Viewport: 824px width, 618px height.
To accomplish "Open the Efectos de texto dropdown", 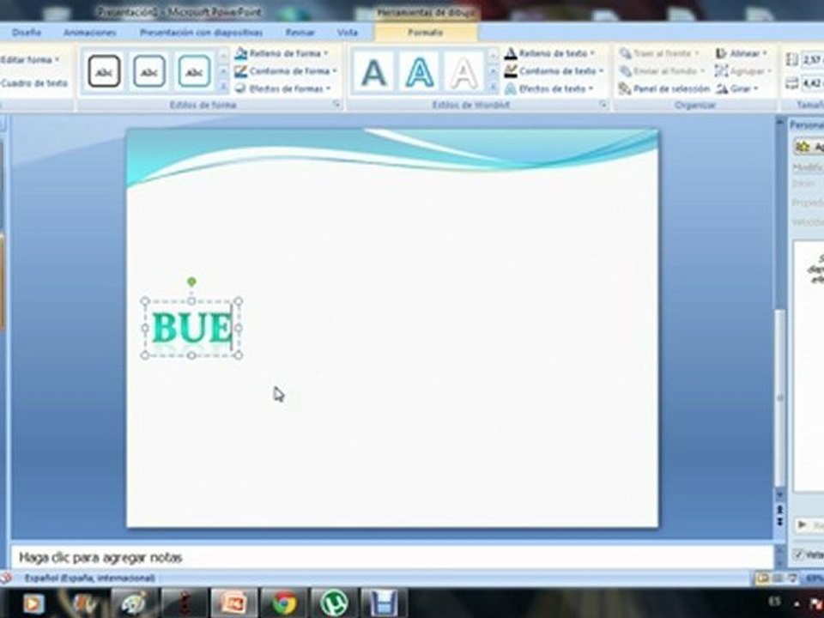I will pyautogui.click(x=549, y=88).
